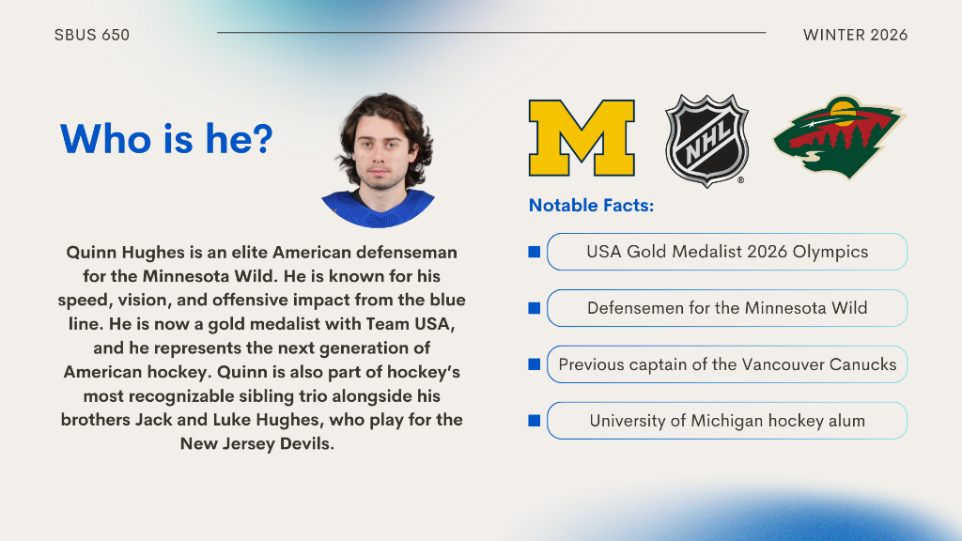Viewport: 962px width, 541px height.
Task: Click the Minnesota Wild team logo
Action: pyautogui.click(x=839, y=137)
